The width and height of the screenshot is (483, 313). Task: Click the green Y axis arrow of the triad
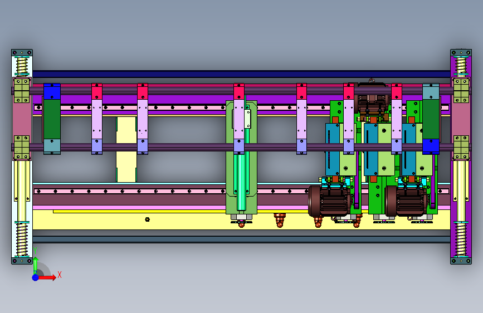36,265
